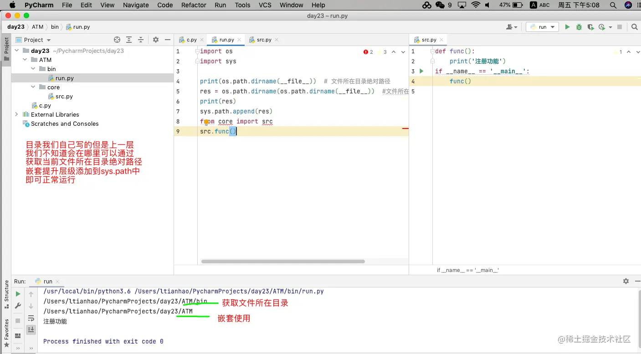Run with coverage shield icon

[590, 27]
